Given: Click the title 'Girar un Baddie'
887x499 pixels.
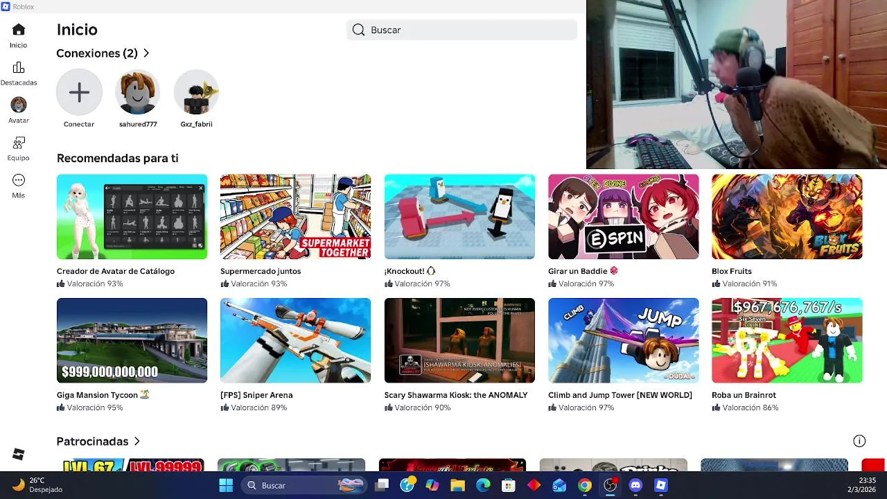Looking at the screenshot, I should pos(577,271).
